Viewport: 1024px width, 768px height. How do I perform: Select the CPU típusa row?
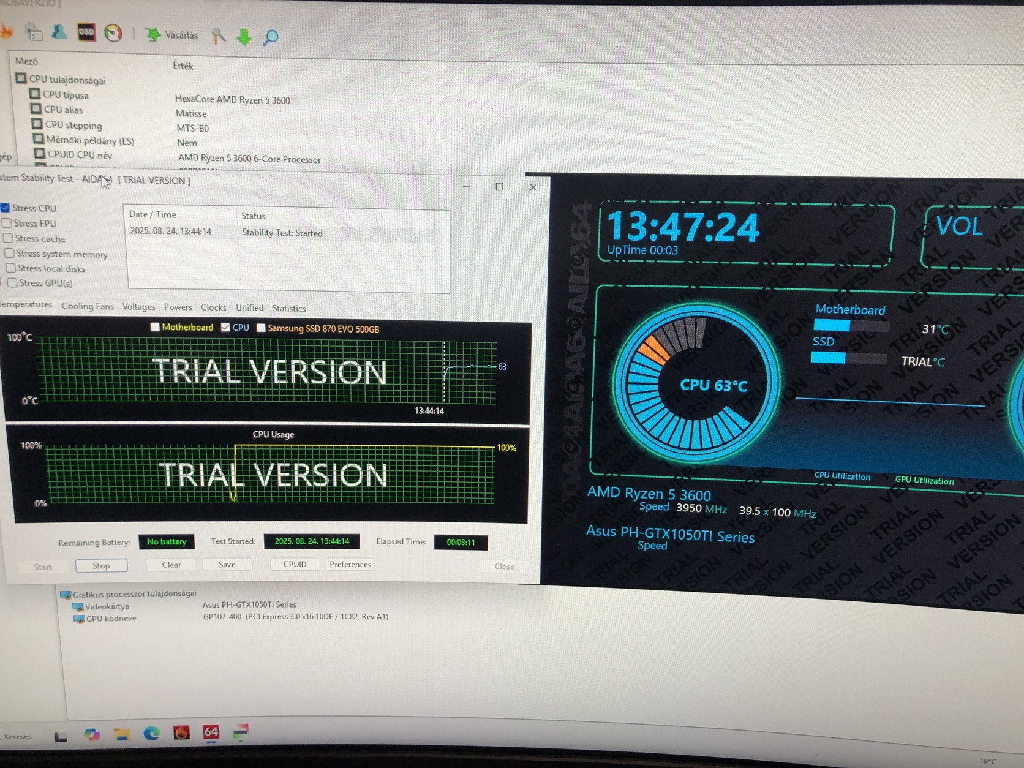66,94
